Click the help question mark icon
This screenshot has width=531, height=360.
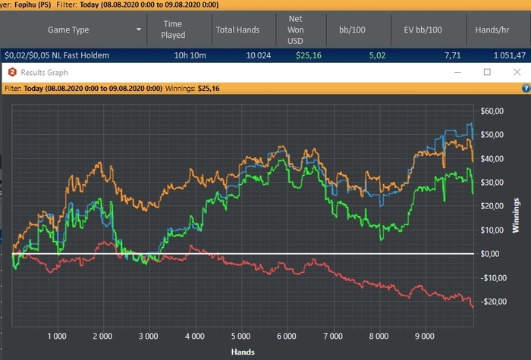(526, 89)
